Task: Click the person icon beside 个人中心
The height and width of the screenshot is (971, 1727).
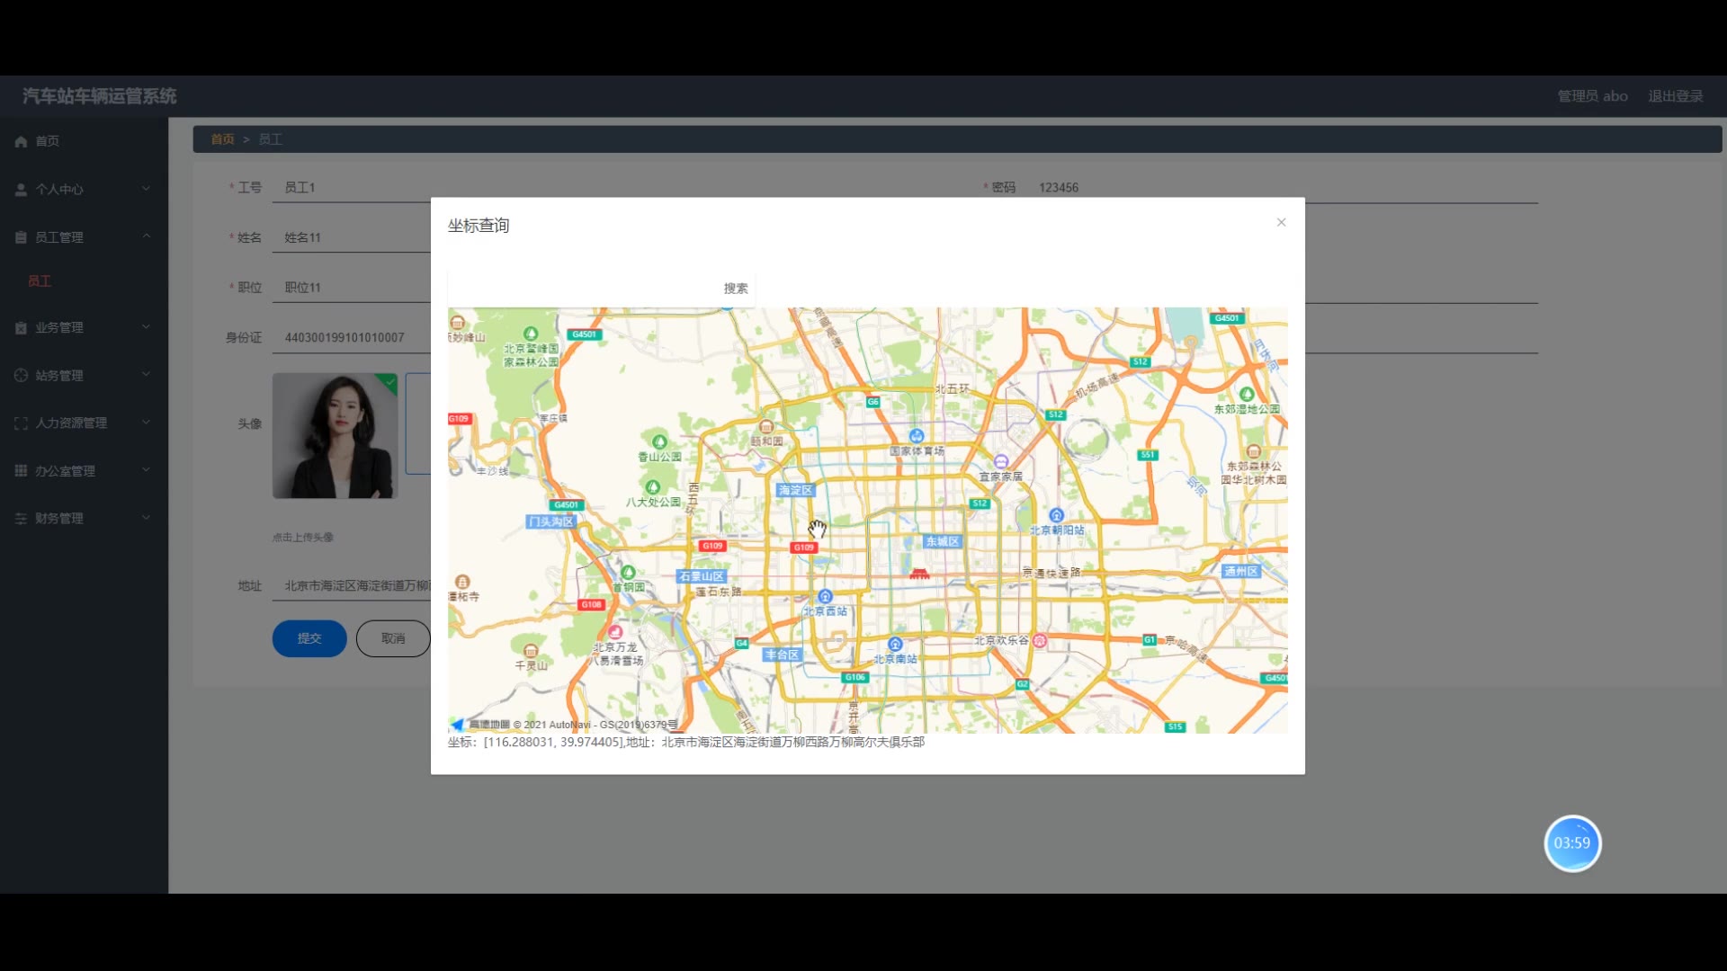Action: point(21,190)
